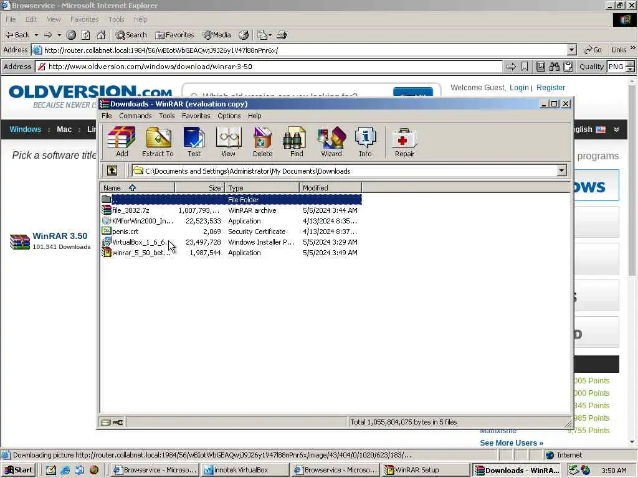Adjust the Quality PNG stepper

click(630, 67)
